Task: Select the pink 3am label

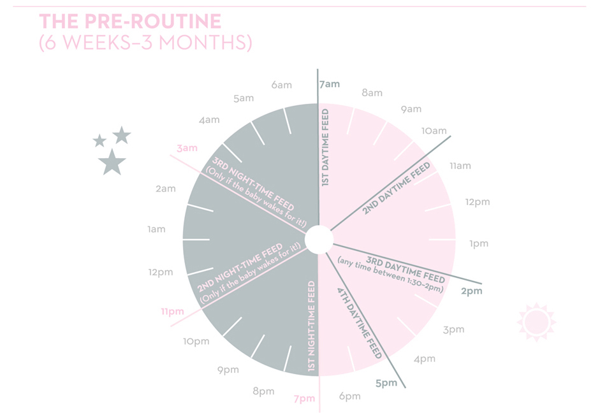Action: click(x=187, y=148)
